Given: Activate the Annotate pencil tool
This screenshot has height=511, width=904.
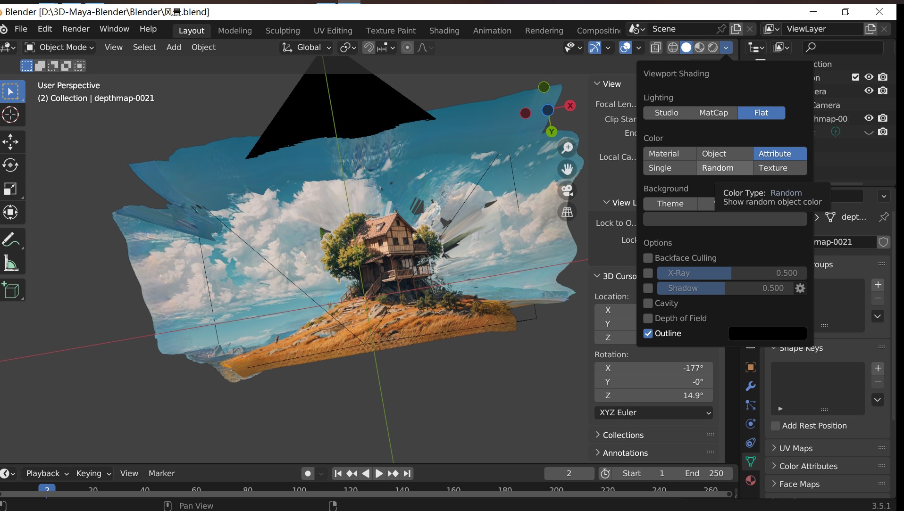Looking at the screenshot, I should pos(10,239).
